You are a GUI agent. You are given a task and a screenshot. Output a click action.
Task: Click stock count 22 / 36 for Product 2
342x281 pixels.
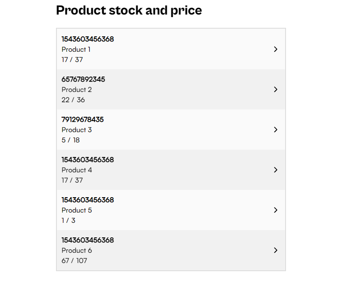point(74,100)
